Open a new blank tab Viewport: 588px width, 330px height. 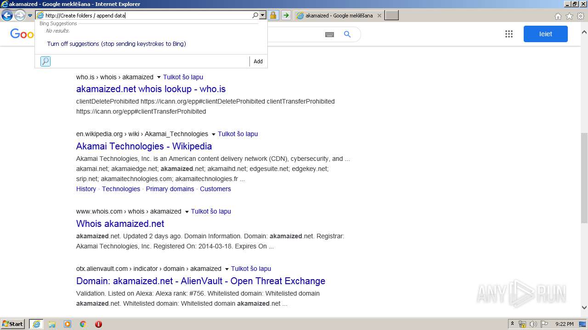point(391,16)
